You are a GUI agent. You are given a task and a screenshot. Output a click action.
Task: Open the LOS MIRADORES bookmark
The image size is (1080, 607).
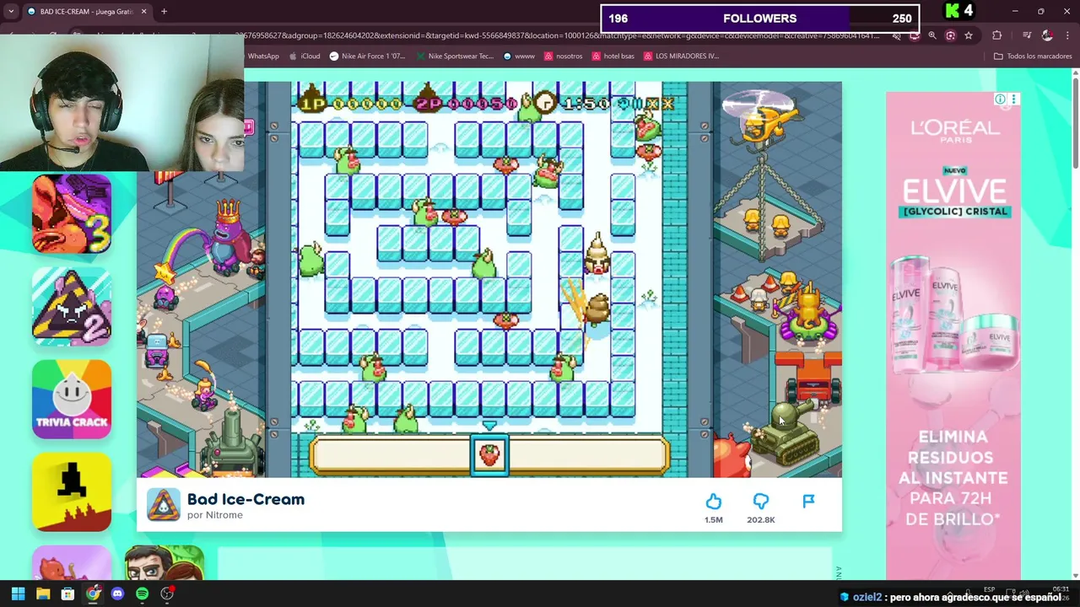click(x=681, y=56)
